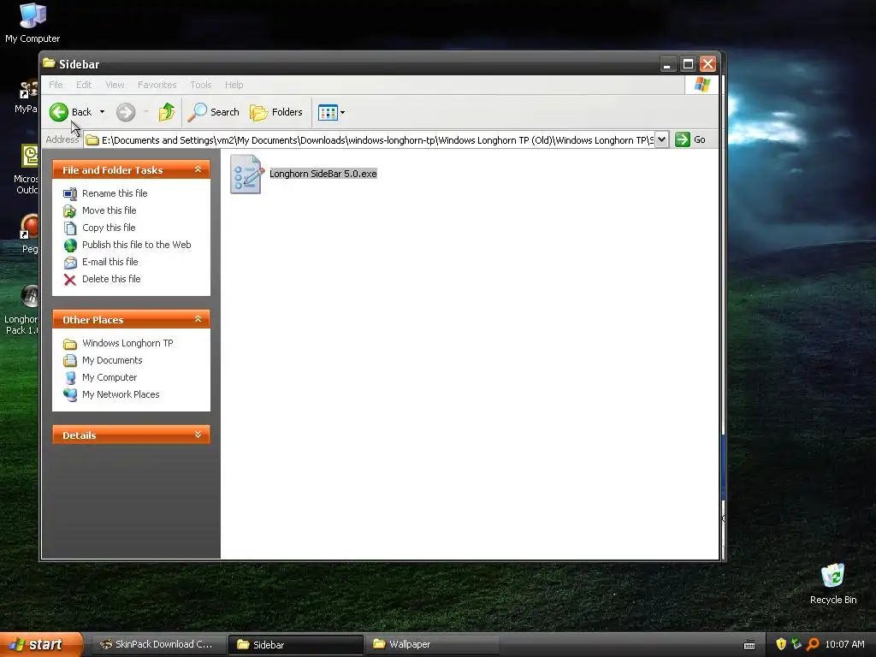Open My Computer from Other Places
This screenshot has width=876, height=657.
pos(109,377)
